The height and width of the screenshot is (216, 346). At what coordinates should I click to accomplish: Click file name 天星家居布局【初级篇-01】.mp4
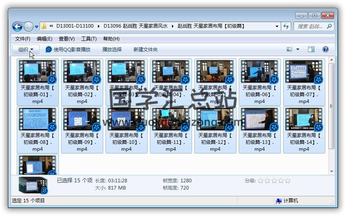pyautogui.click(x=38, y=95)
